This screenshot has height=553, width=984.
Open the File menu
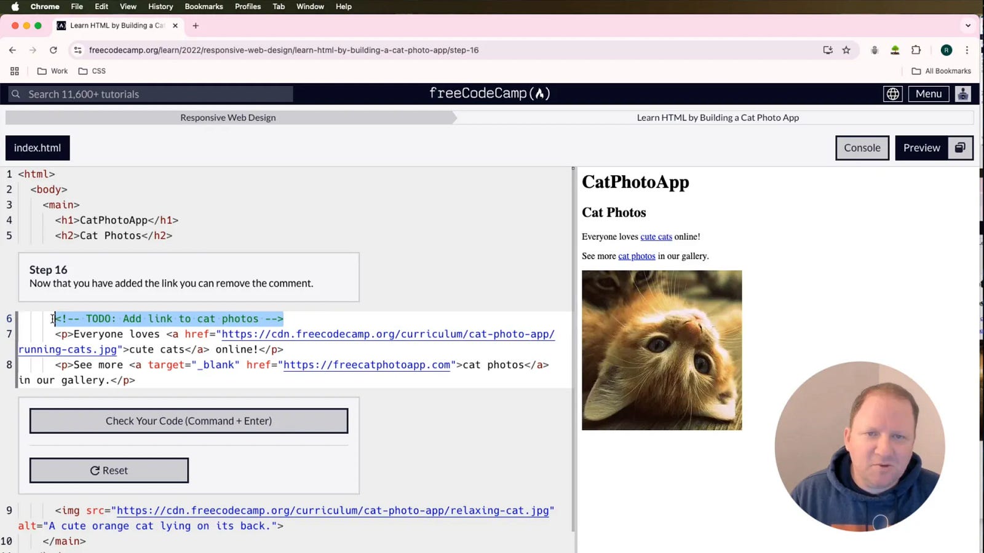[x=77, y=7]
